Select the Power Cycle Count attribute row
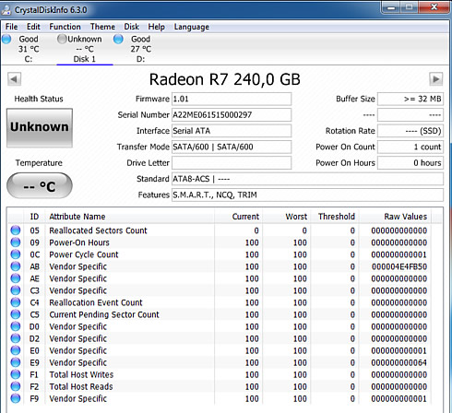 click(219, 254)
